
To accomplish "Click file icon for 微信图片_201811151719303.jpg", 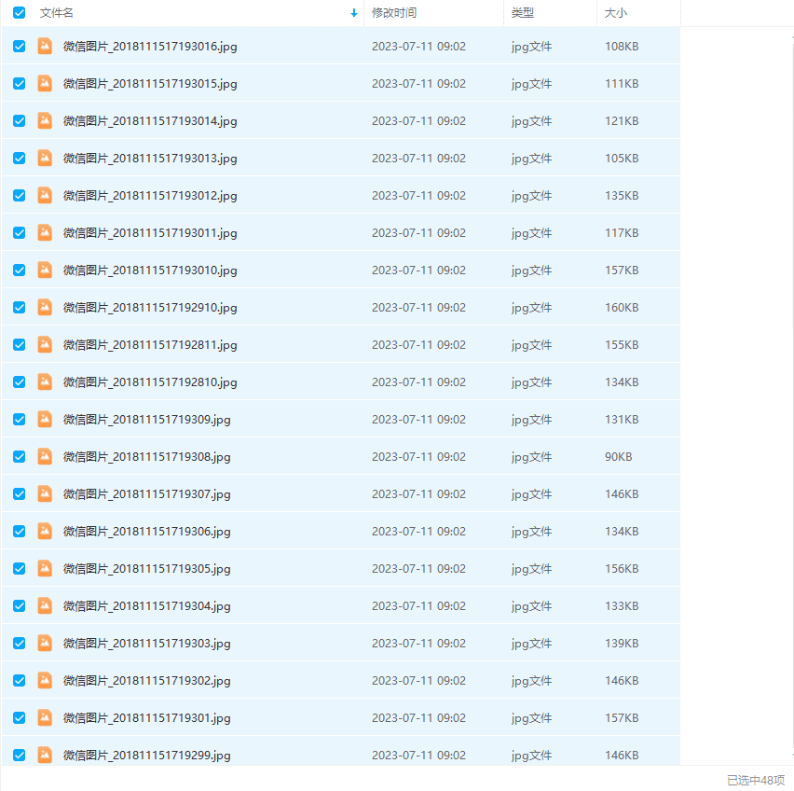I will coord(45,643).
